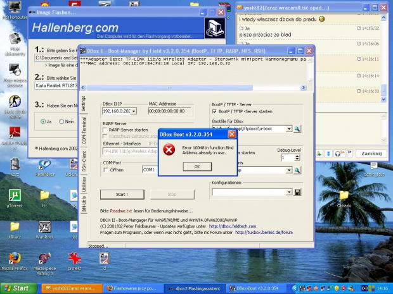Click the Zamknij button in chat window

[371, 154]
